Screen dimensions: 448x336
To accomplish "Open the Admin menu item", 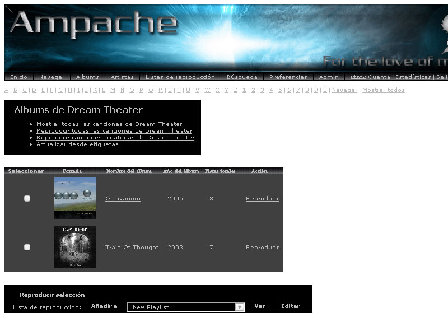I will (329, 77).
